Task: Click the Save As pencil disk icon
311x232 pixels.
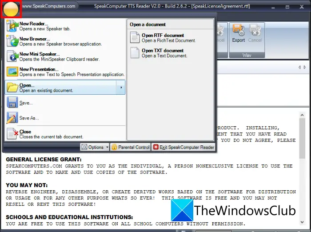Action: point(12,118)
